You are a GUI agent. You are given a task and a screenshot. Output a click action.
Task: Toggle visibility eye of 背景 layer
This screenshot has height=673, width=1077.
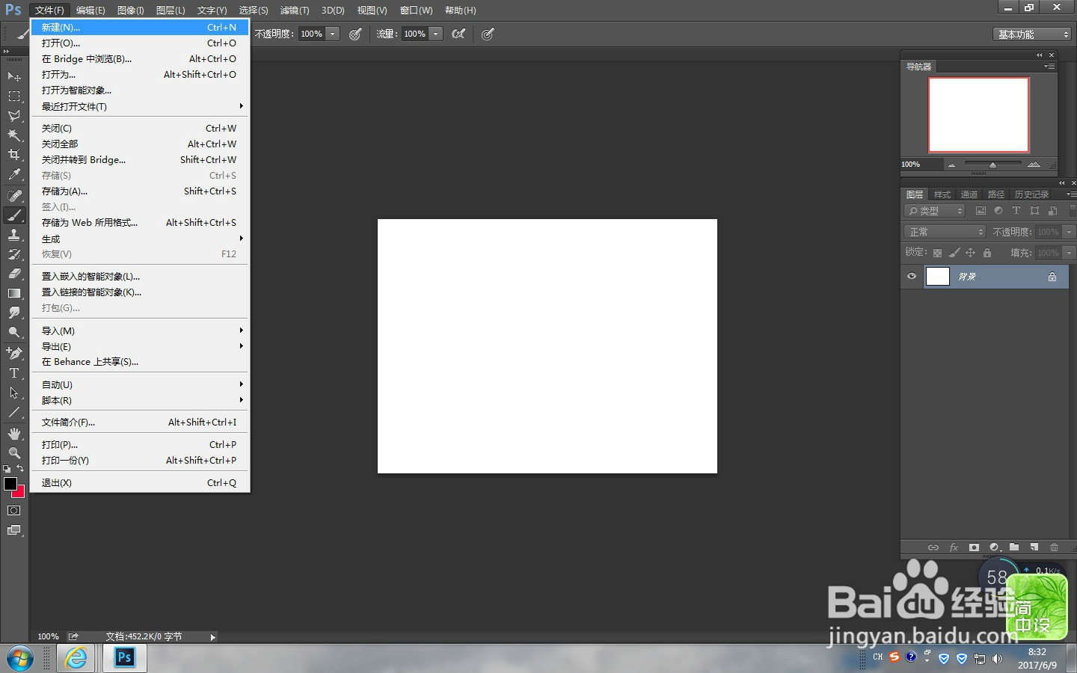click(912, 276)
